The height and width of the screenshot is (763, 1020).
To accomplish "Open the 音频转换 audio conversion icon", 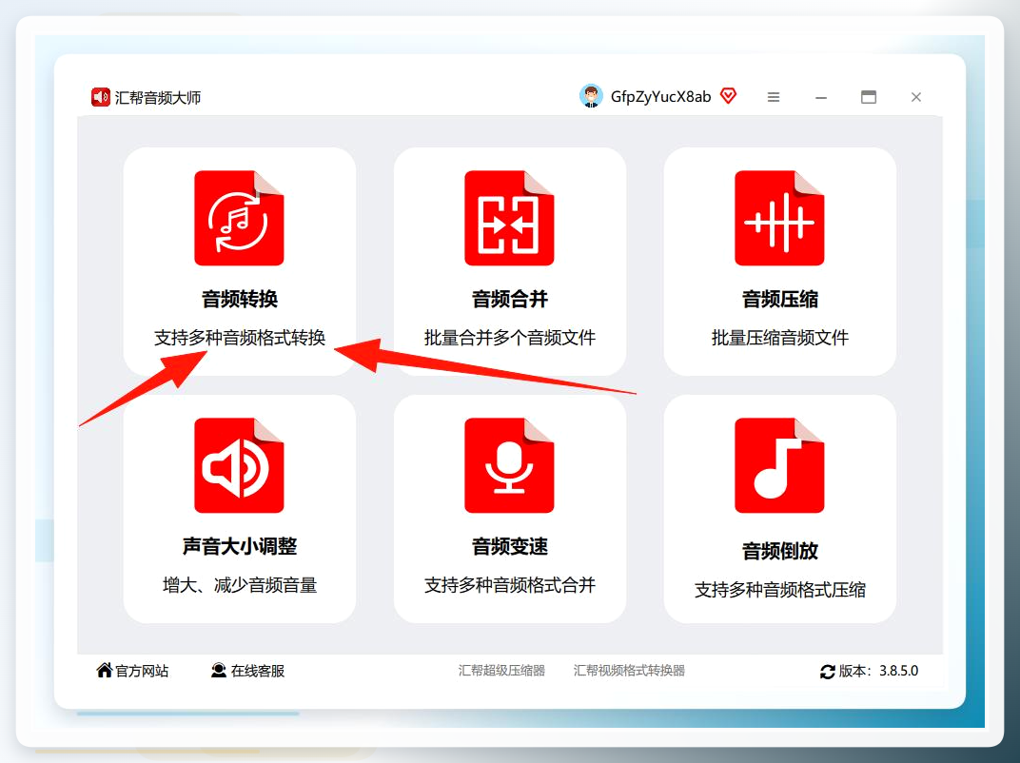I will coord(239,218).
